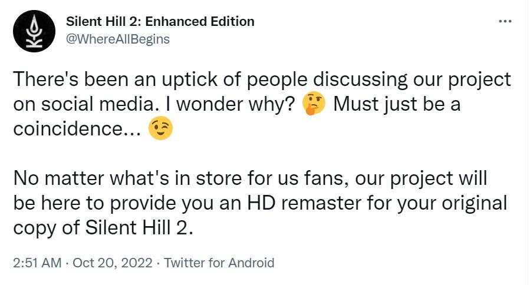Screen dimensions: 530x285
Task: Click the Oct 20, 2022 date
Action: point(112,263)
